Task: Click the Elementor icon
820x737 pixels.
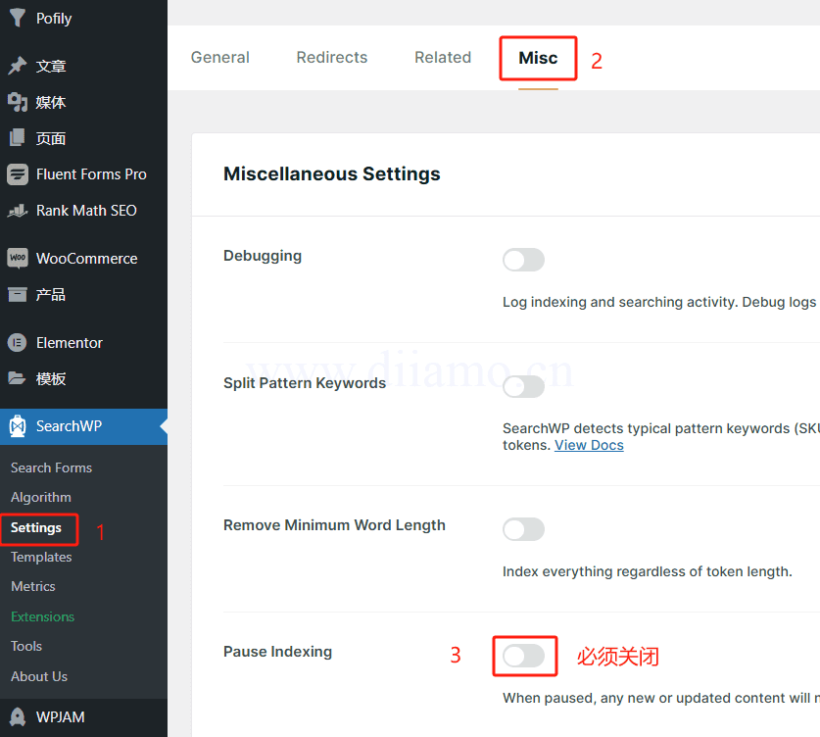Action: coord(18,343)
